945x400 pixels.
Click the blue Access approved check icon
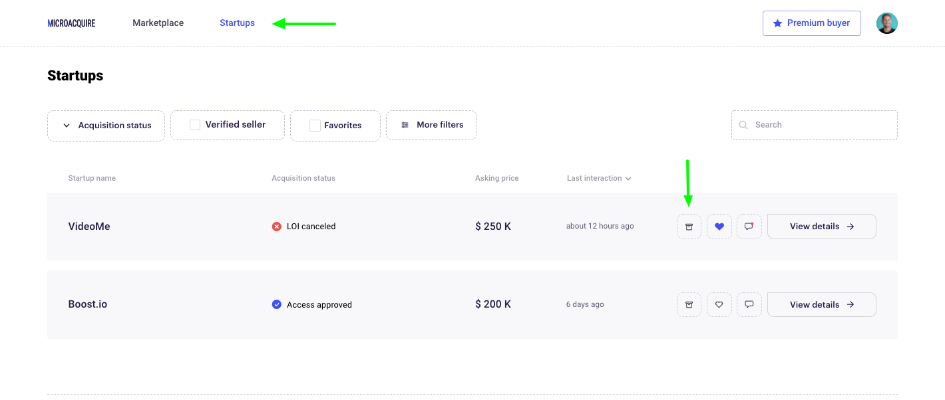(277, 304)
